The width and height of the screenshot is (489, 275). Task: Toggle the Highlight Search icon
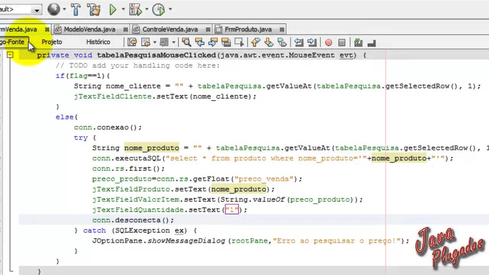tap(226, 42)
